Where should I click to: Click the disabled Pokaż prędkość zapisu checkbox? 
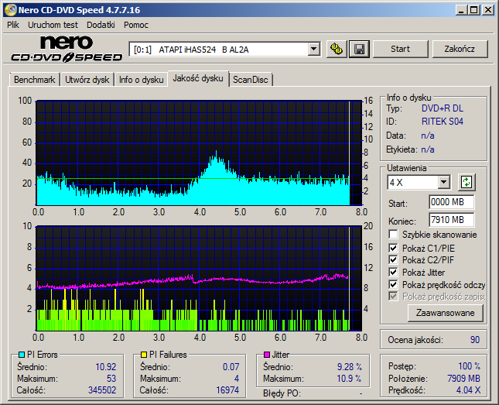[x=393, y=297]
